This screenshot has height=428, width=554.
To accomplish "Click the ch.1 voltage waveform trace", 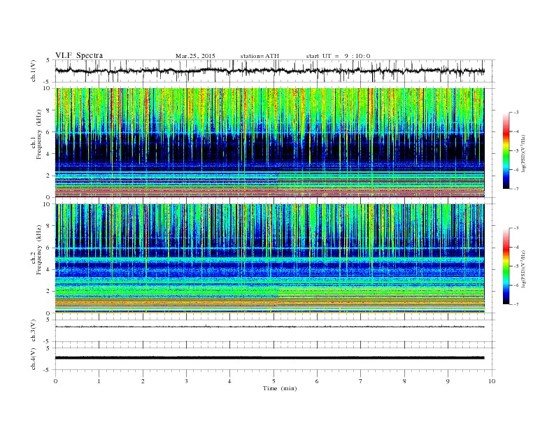I will 269,71.
